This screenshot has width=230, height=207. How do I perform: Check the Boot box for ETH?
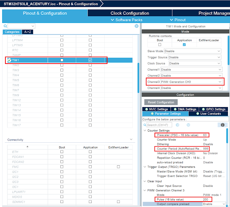[62, 152]
